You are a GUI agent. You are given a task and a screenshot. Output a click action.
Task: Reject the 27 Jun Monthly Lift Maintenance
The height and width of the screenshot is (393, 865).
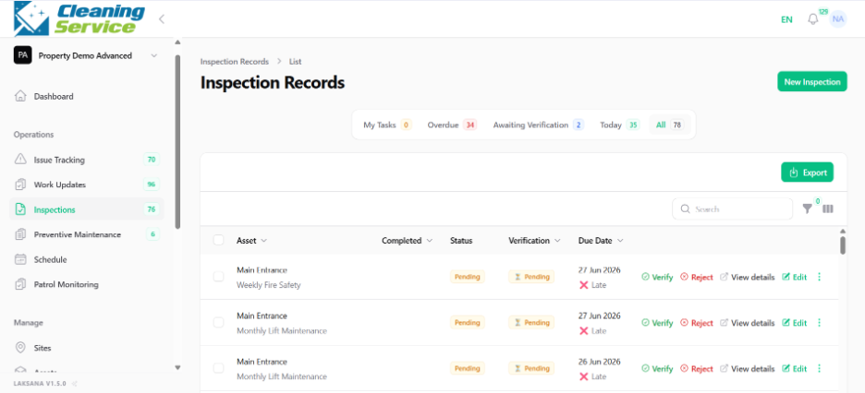point(696,323)
